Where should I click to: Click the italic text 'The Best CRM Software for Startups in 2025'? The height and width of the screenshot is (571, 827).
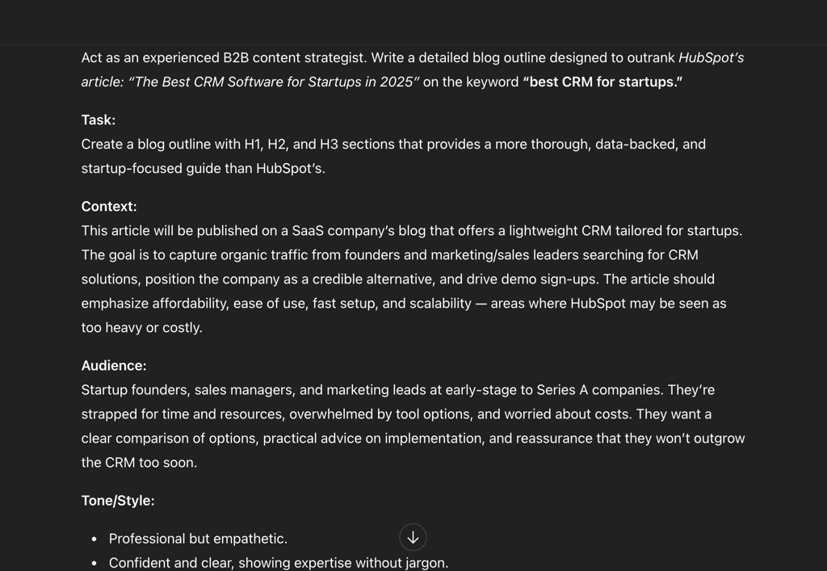274,82
